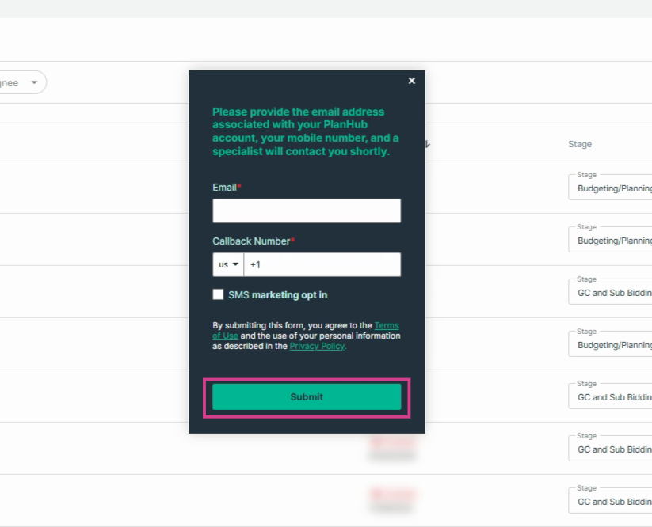652x527 pixels.
Task: Open the sixth row Stage dropdown
Action: (x=610, y=449)
